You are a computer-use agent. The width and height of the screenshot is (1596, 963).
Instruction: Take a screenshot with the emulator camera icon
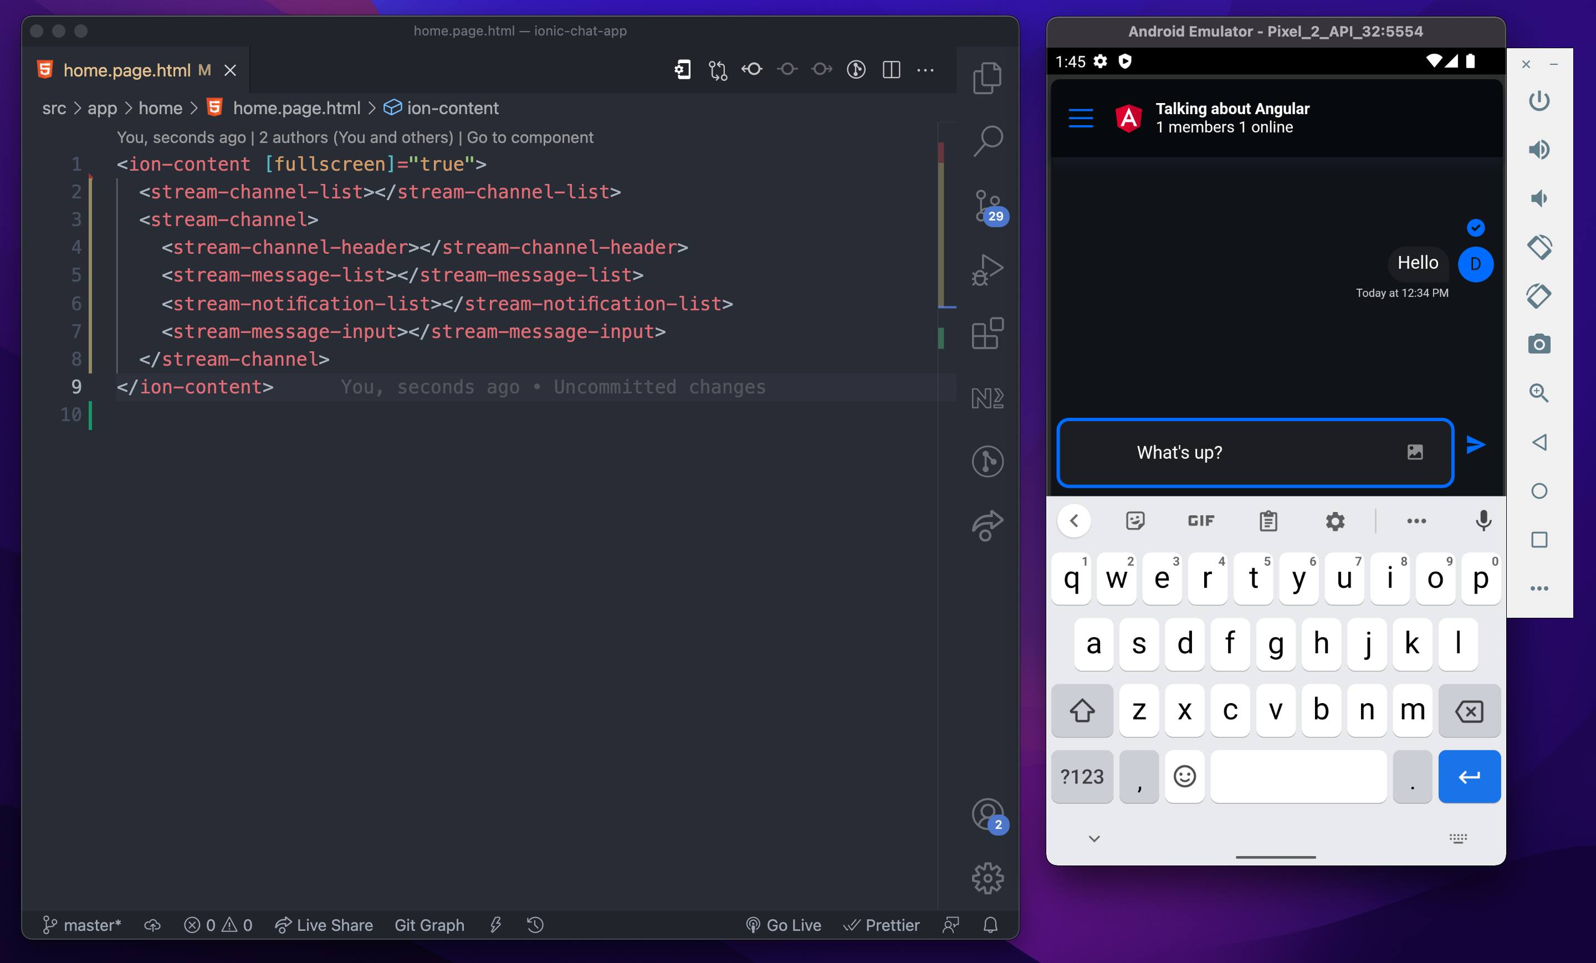tap(1540, 343)
